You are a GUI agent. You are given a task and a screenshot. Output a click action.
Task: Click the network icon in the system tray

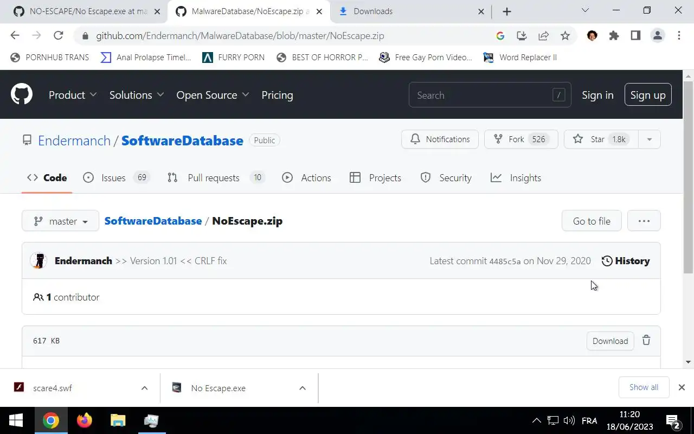coord(552,420)
